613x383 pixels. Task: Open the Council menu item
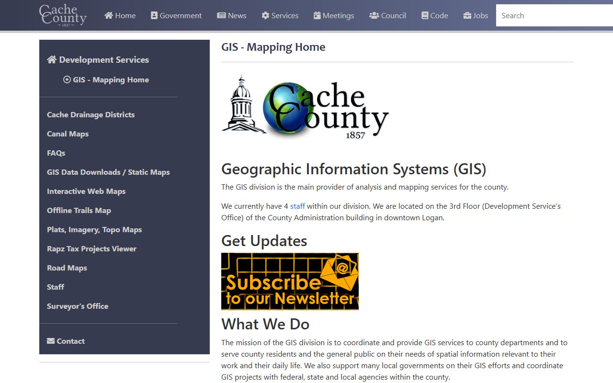pos(388,15)
